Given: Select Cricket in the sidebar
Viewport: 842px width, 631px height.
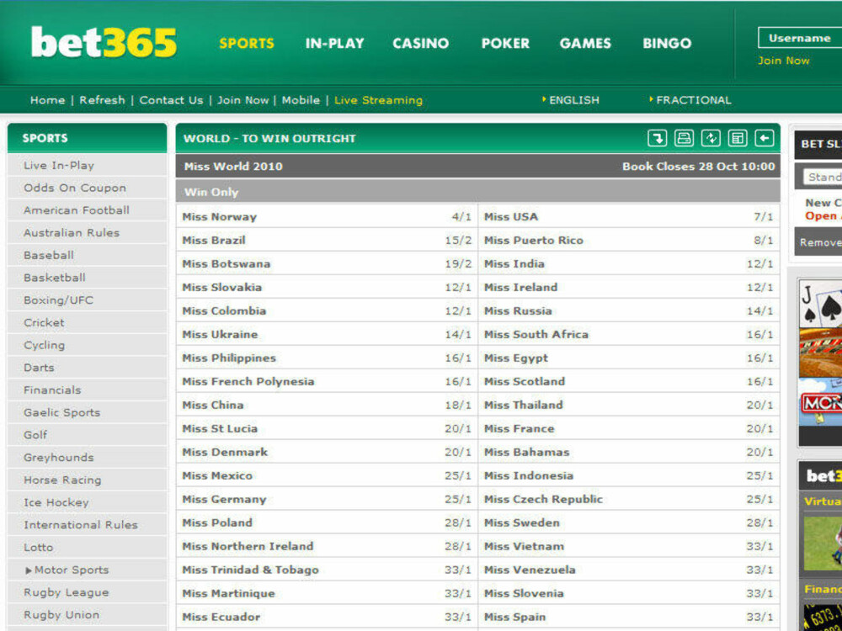Looking at the screenshot, I should pyautogui.click(x=87, y=323).
